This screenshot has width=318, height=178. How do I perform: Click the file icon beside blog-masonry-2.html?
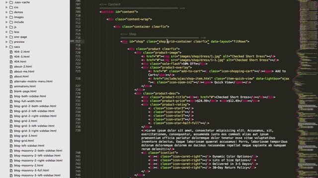coord(11,165)
